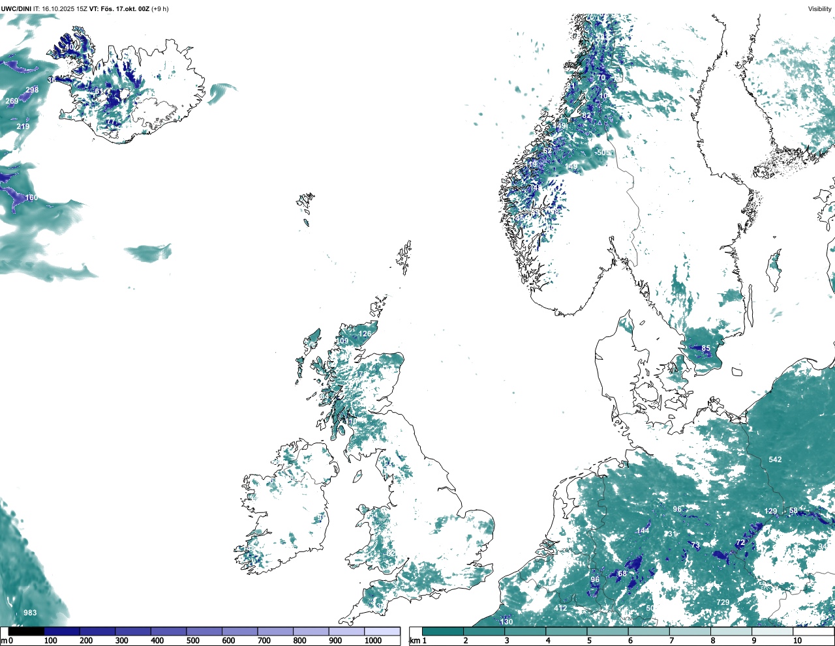Click the black 0–100 m legend swatch
Viewport: 835px width, 646px height.
[x=26, y=631]
